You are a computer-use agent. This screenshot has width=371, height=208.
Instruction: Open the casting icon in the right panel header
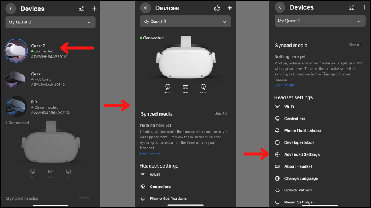352,7
